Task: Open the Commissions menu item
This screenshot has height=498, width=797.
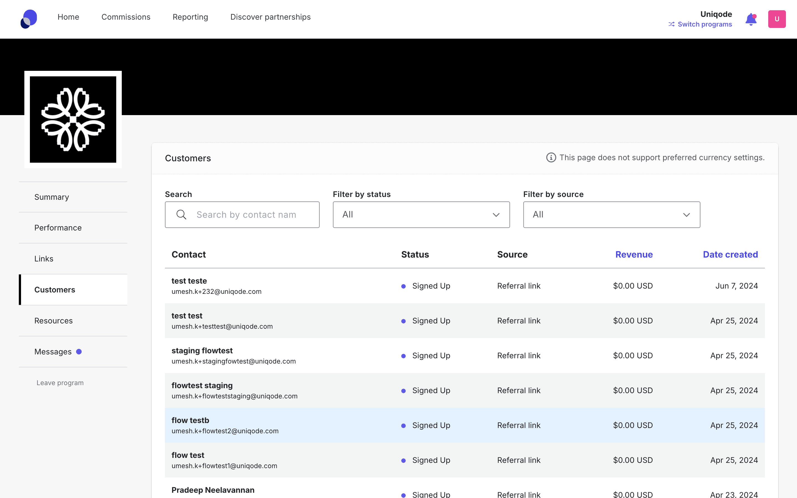Action: pyautogui.click(x=126, y=17)
